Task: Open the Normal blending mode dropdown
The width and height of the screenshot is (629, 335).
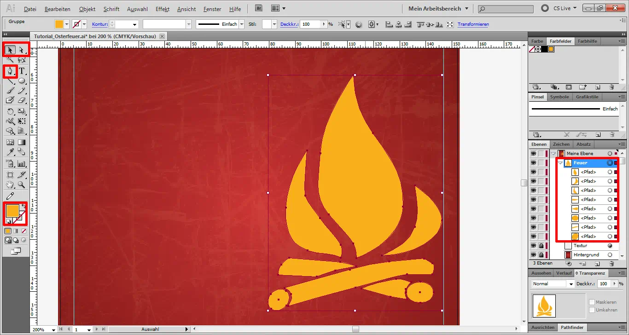Action: [553, 284]
